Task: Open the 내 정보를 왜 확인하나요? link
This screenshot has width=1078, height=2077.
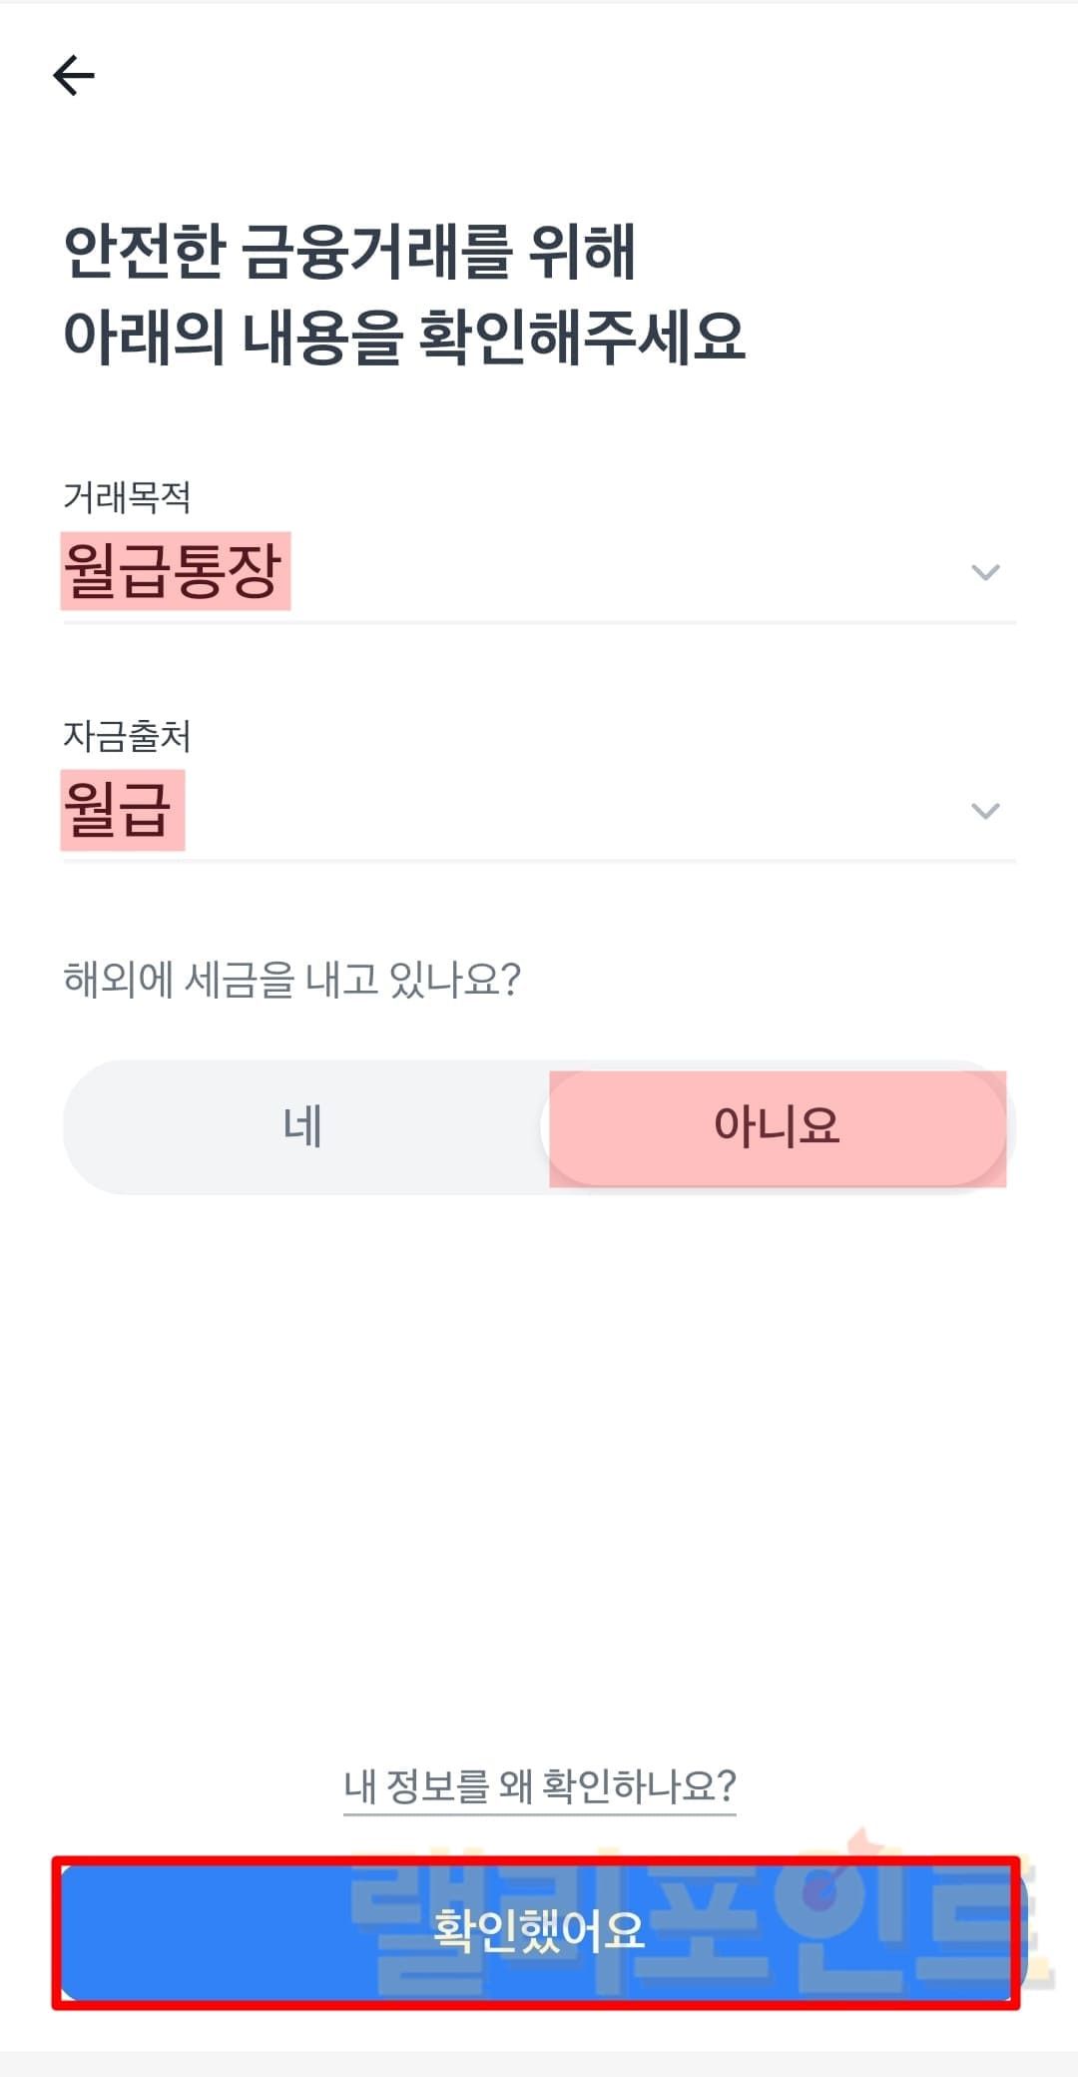Action: 539,1786
